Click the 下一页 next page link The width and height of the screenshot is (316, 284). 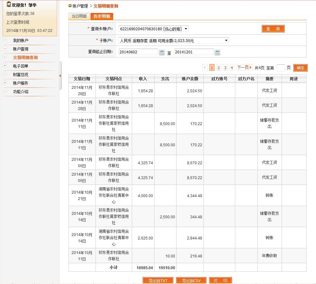244,68
